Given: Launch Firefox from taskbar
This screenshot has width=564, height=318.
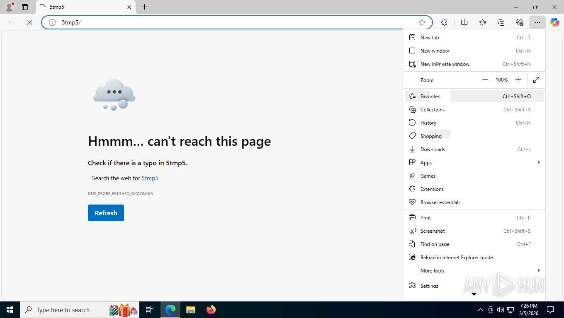Looking at the screenshot, I should [x=211, y=310].
